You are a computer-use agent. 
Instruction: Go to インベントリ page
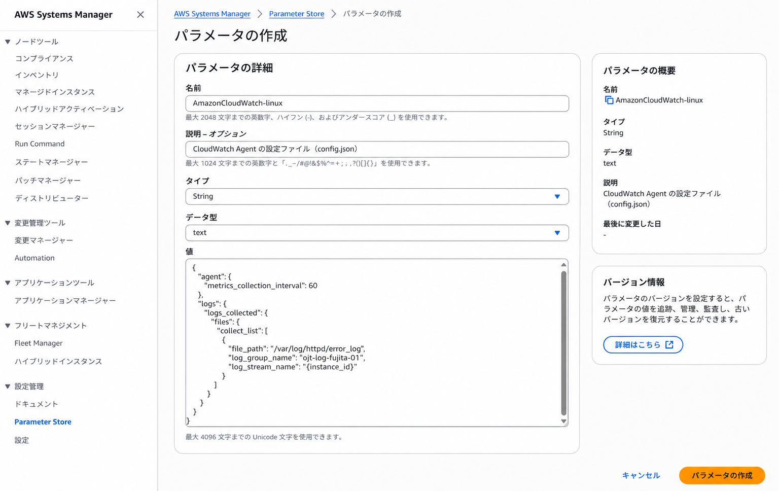pos(37,75)
